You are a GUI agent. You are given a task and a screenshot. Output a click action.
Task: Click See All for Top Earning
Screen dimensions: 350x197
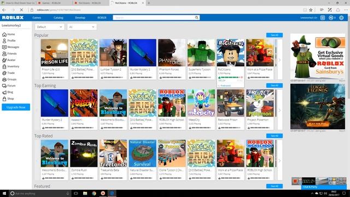tap(275, 85)
